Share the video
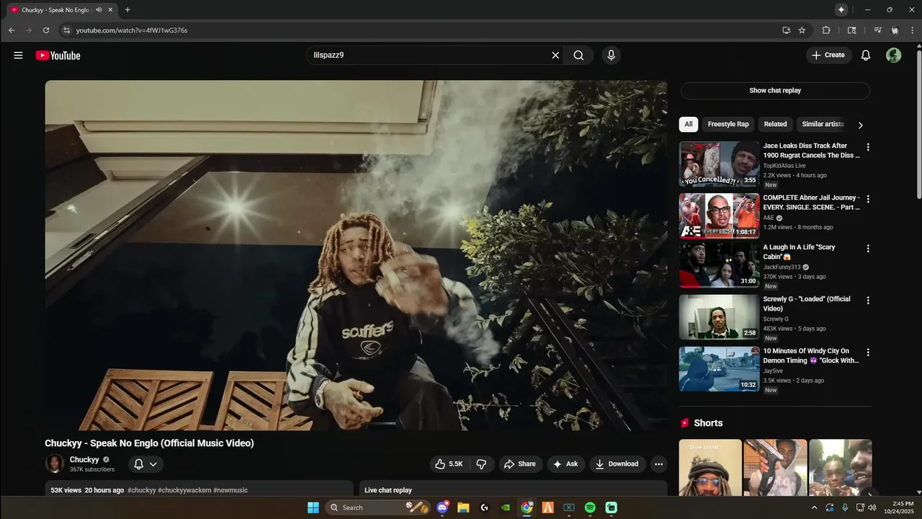 (520, 464)
